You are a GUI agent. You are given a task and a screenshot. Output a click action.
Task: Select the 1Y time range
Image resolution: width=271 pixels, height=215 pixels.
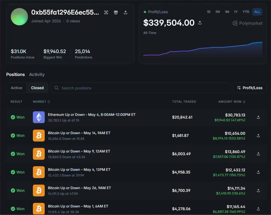[x=236, y=12]
